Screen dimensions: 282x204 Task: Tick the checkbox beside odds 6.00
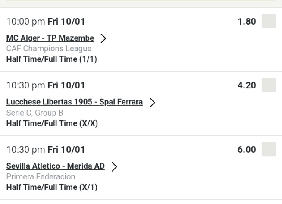tap(269, 150)
